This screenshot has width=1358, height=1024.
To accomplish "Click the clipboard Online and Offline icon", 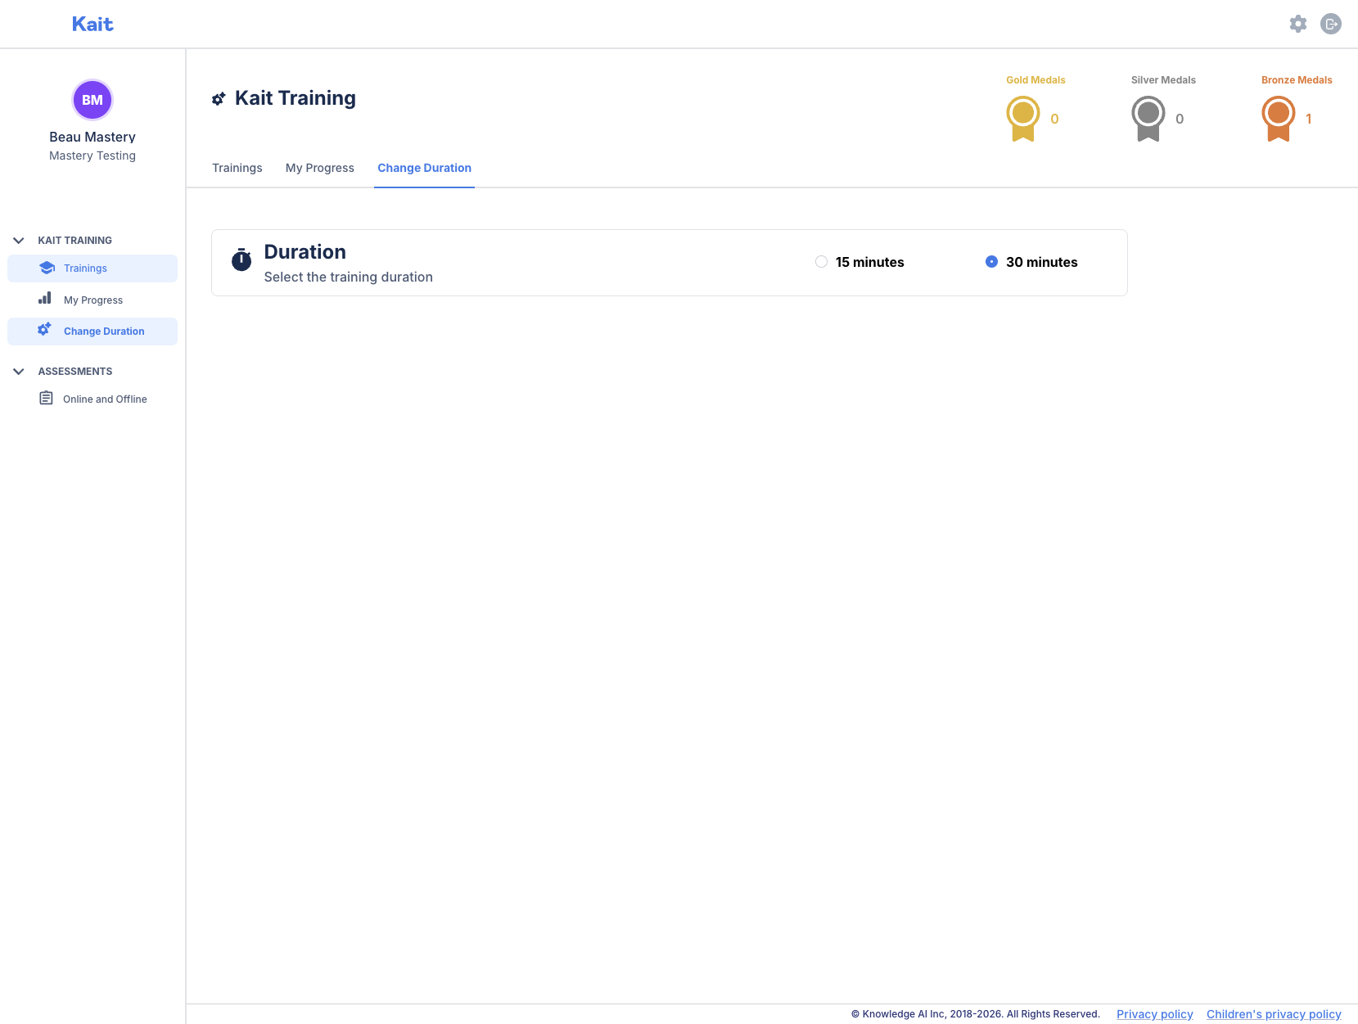I will (47, 398).
